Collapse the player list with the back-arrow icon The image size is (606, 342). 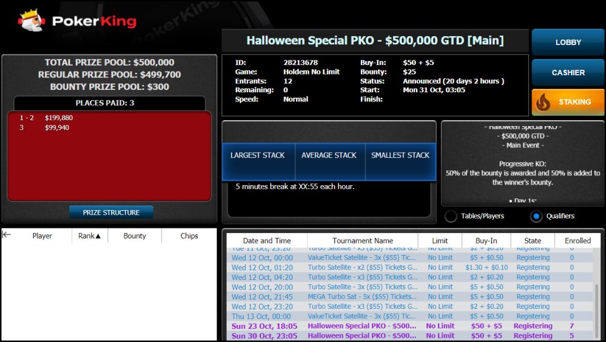[x=6, y=234]
